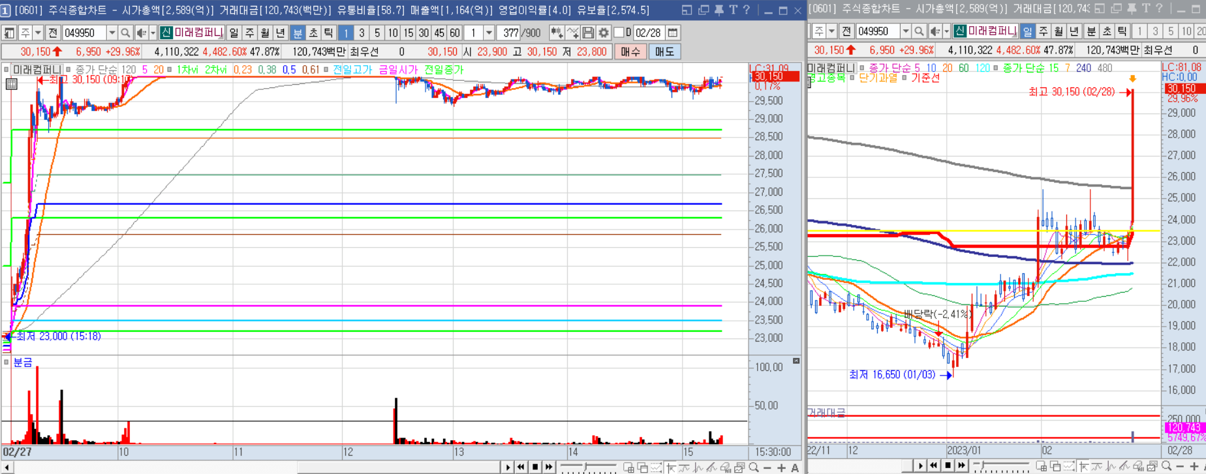Open help question mark in left title bar
Image resolution: width=1206 pixels, height=474 pixels.
(747, 10)
